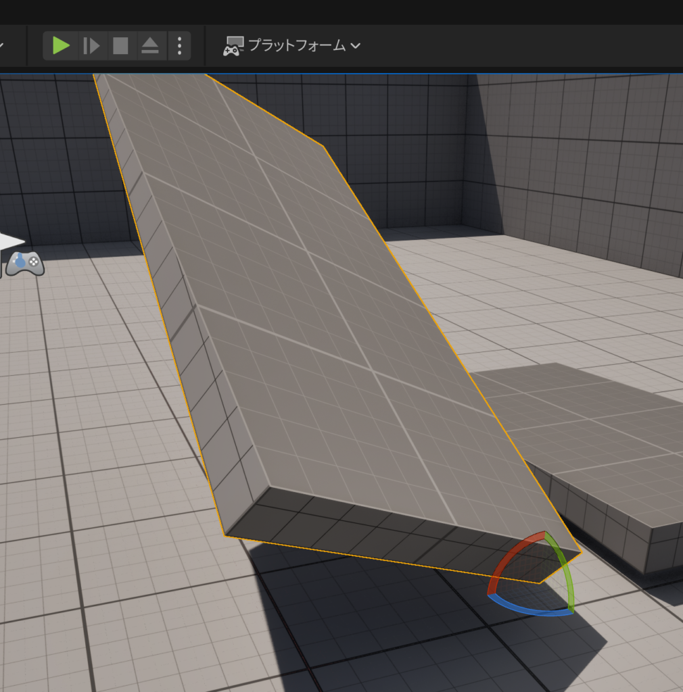
Task: Select the Player Start gamepad icon
Action: pyautogui.click(x=25, y=263)
